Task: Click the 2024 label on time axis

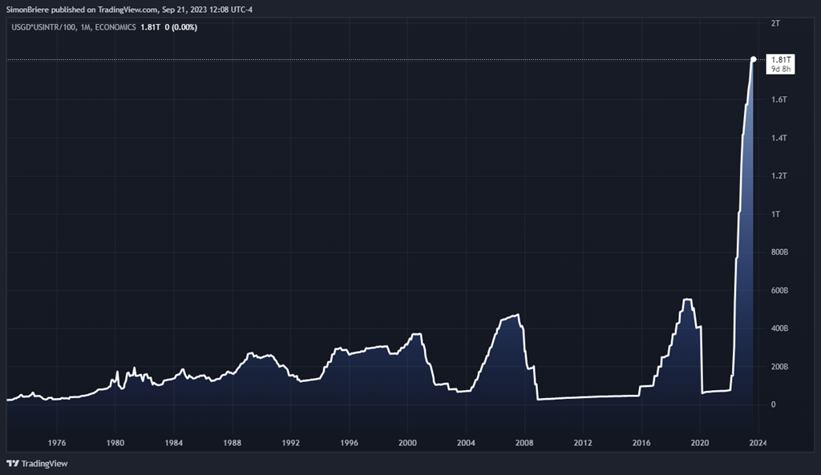Action: point(758,442)
